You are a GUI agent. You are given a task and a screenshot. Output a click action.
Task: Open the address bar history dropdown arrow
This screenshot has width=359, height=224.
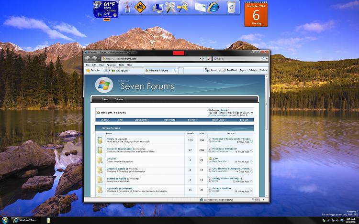click(x=201, y=59)
